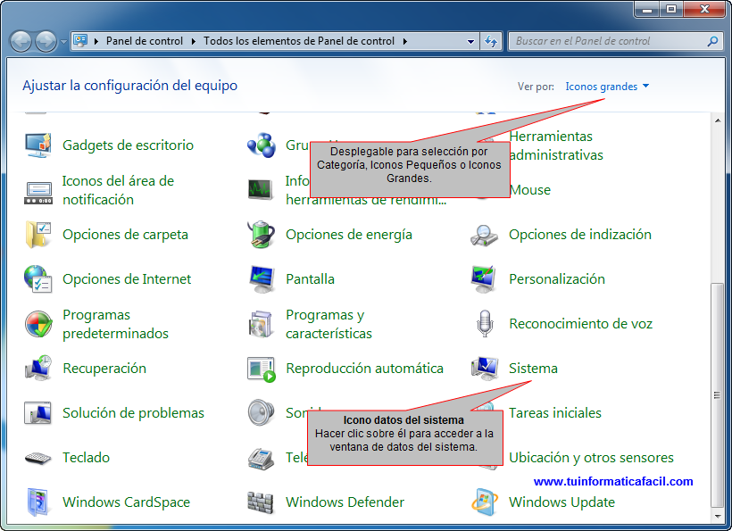Click the Opciones de indización magnifier icon

point(484,236)
